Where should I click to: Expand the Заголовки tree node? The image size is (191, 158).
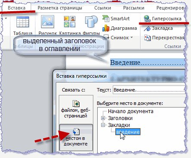coord(103,118)
